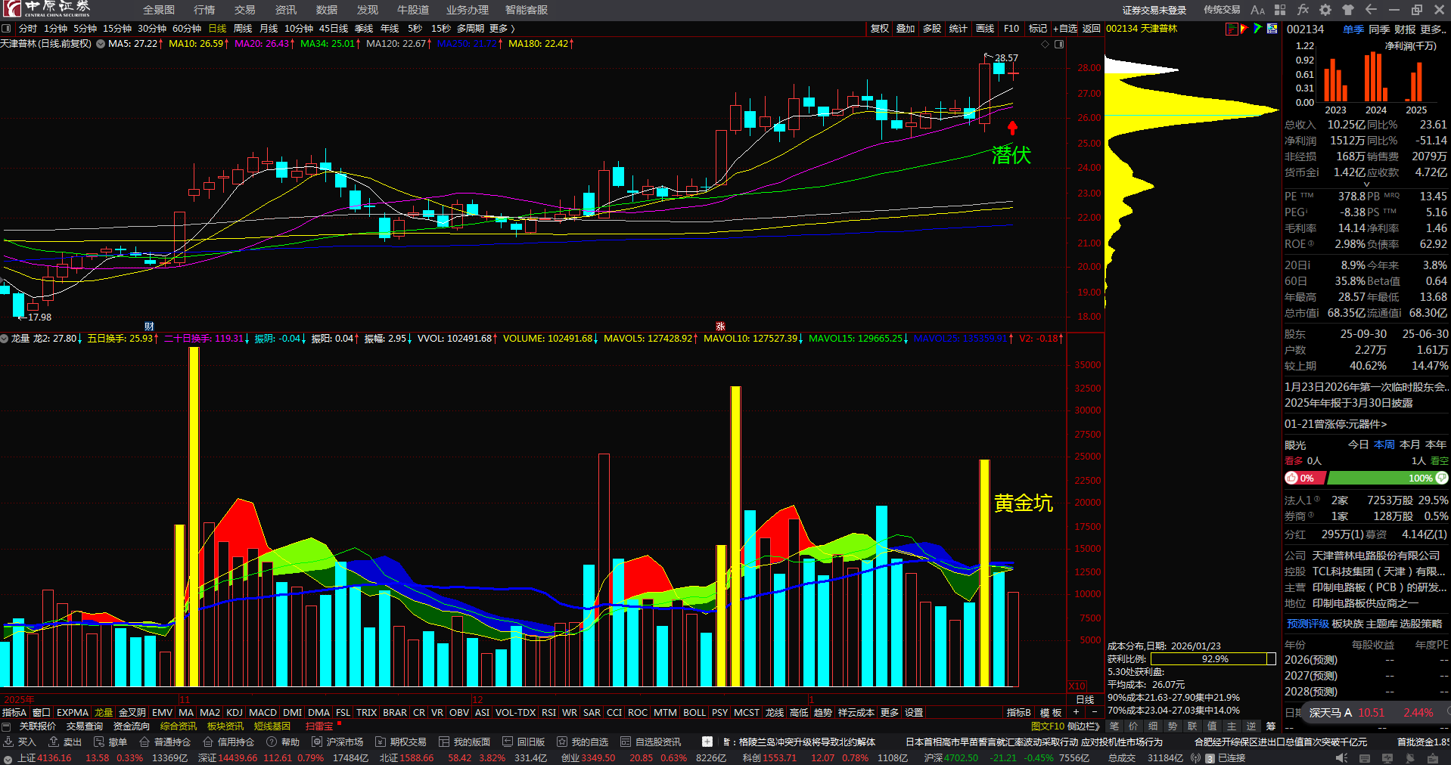Click the back arrow icon in title bar

[1371, 10]
